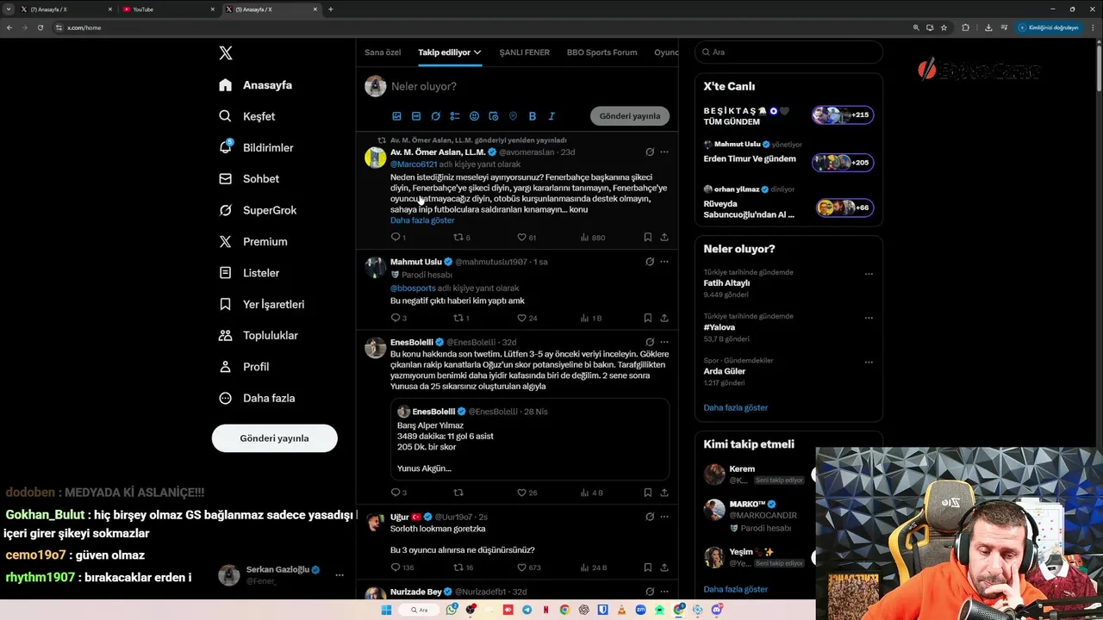
Task: Expand post with Daha fazla göster link
Action: coord(422,220)
